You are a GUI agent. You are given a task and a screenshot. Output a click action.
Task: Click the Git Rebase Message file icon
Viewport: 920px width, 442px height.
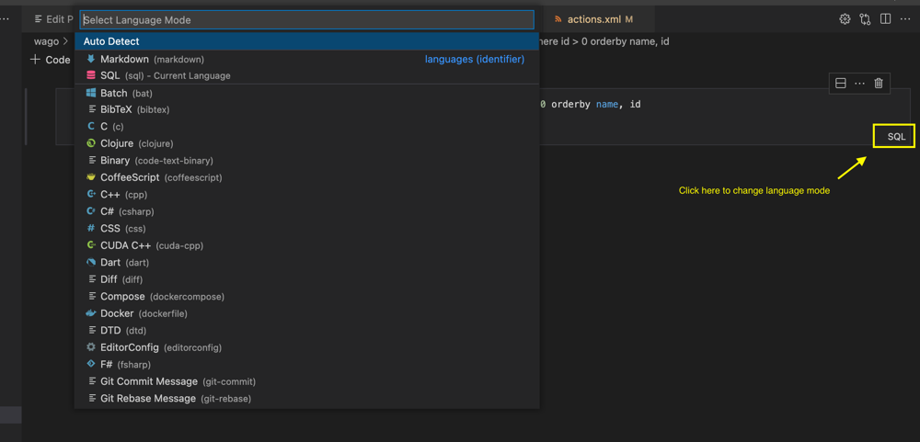91,398
